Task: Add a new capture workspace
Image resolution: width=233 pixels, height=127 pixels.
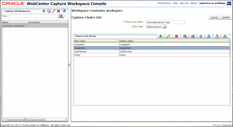Action: [44, 11]
